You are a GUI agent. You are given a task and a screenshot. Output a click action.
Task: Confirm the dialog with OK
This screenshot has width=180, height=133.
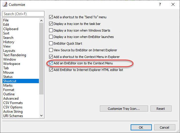(x=141, y=127)
